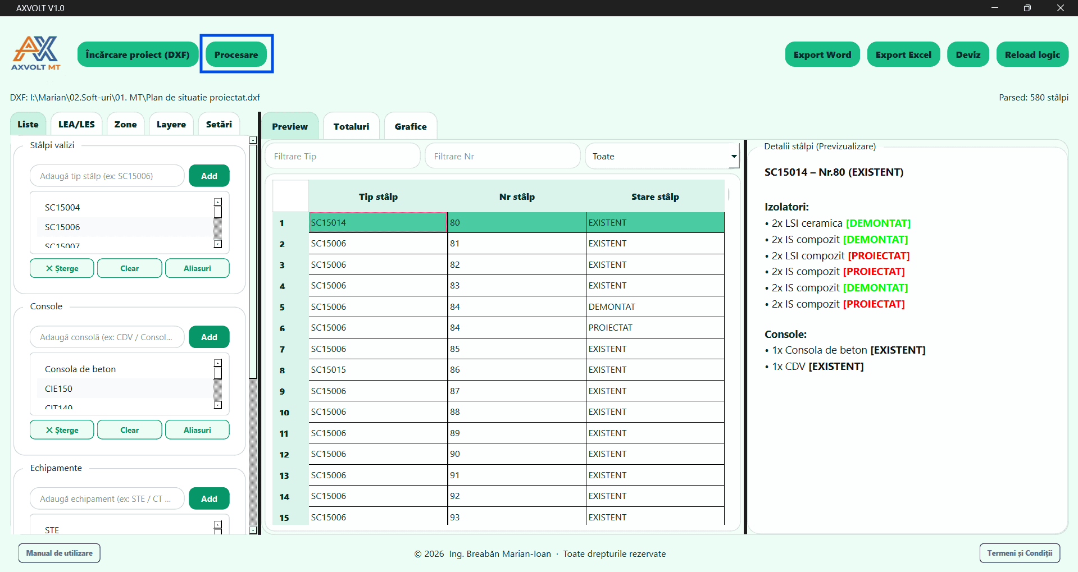Viewport: 1078px width, 572px height.
Task: Select STE in the Echipamente list
Action: [125, 530]
